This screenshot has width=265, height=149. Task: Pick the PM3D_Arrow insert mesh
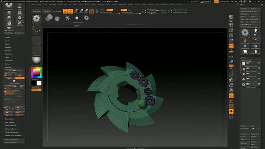point(77,18)
